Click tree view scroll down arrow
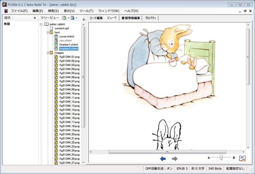Image resolution: width=255 pixels, height=174 pixels. click(84, 163)
